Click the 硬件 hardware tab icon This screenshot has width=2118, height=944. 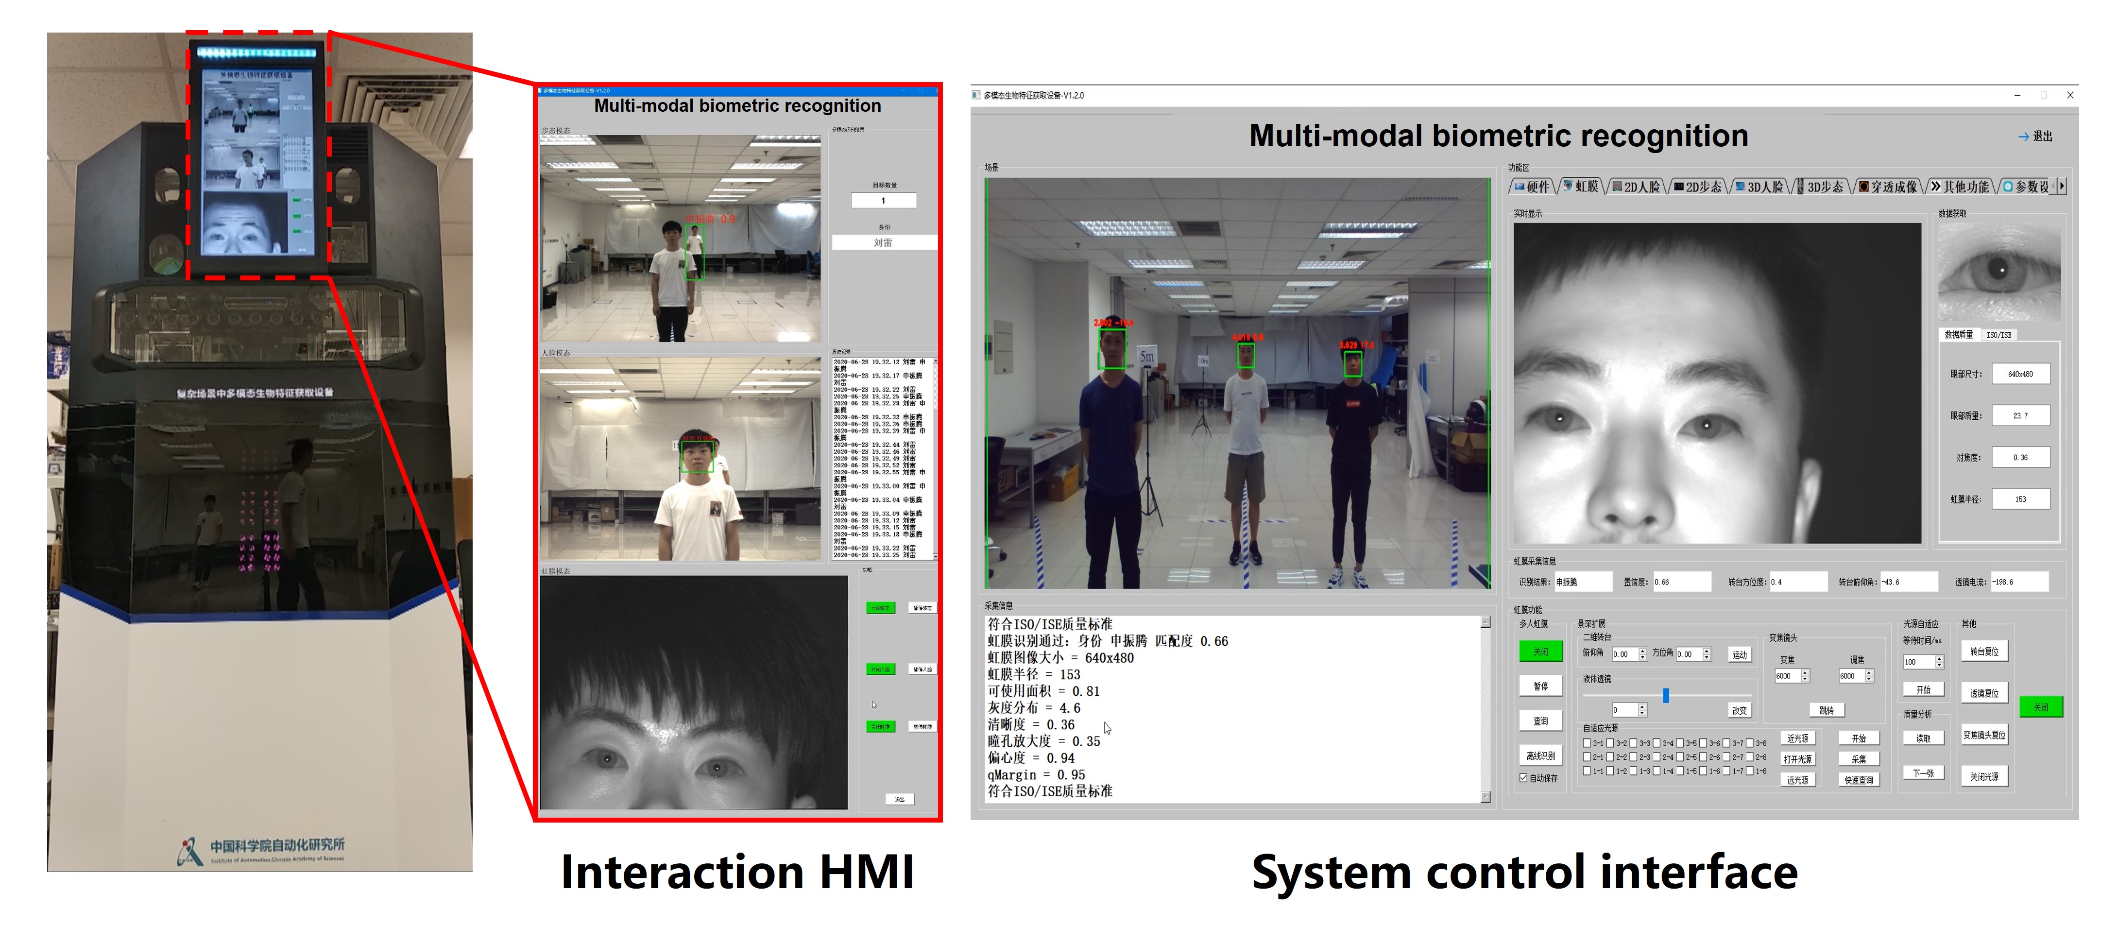click(1520, 187)
